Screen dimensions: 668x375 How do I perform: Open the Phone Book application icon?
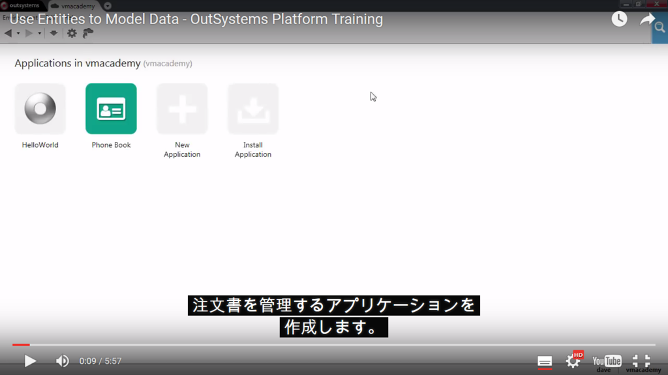[x=111, y=109]
